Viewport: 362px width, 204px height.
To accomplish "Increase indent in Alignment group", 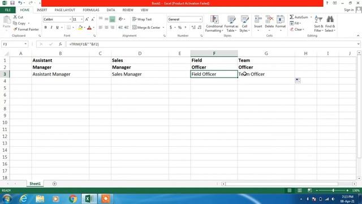I will (x=126, y=28).
